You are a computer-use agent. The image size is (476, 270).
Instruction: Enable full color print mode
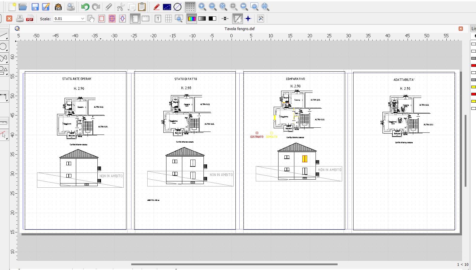[x=192, y=19]
